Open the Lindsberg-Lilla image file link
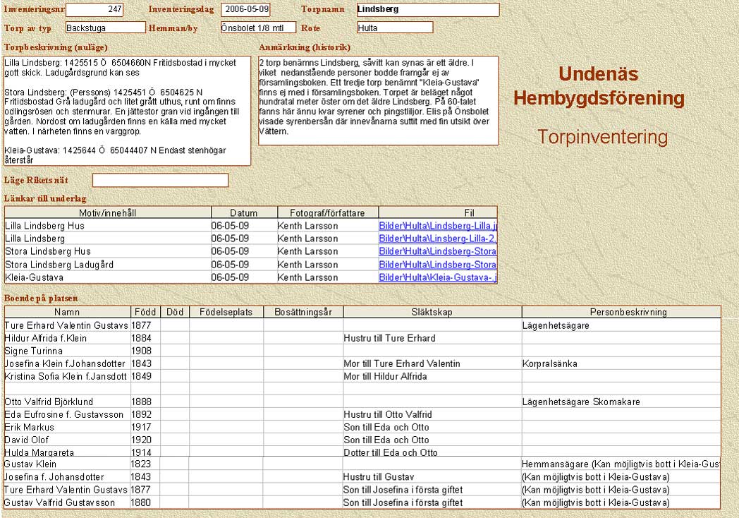The image size is (739, 518). click(437, 226)
